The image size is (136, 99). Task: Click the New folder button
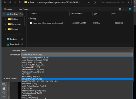[23, 9]
